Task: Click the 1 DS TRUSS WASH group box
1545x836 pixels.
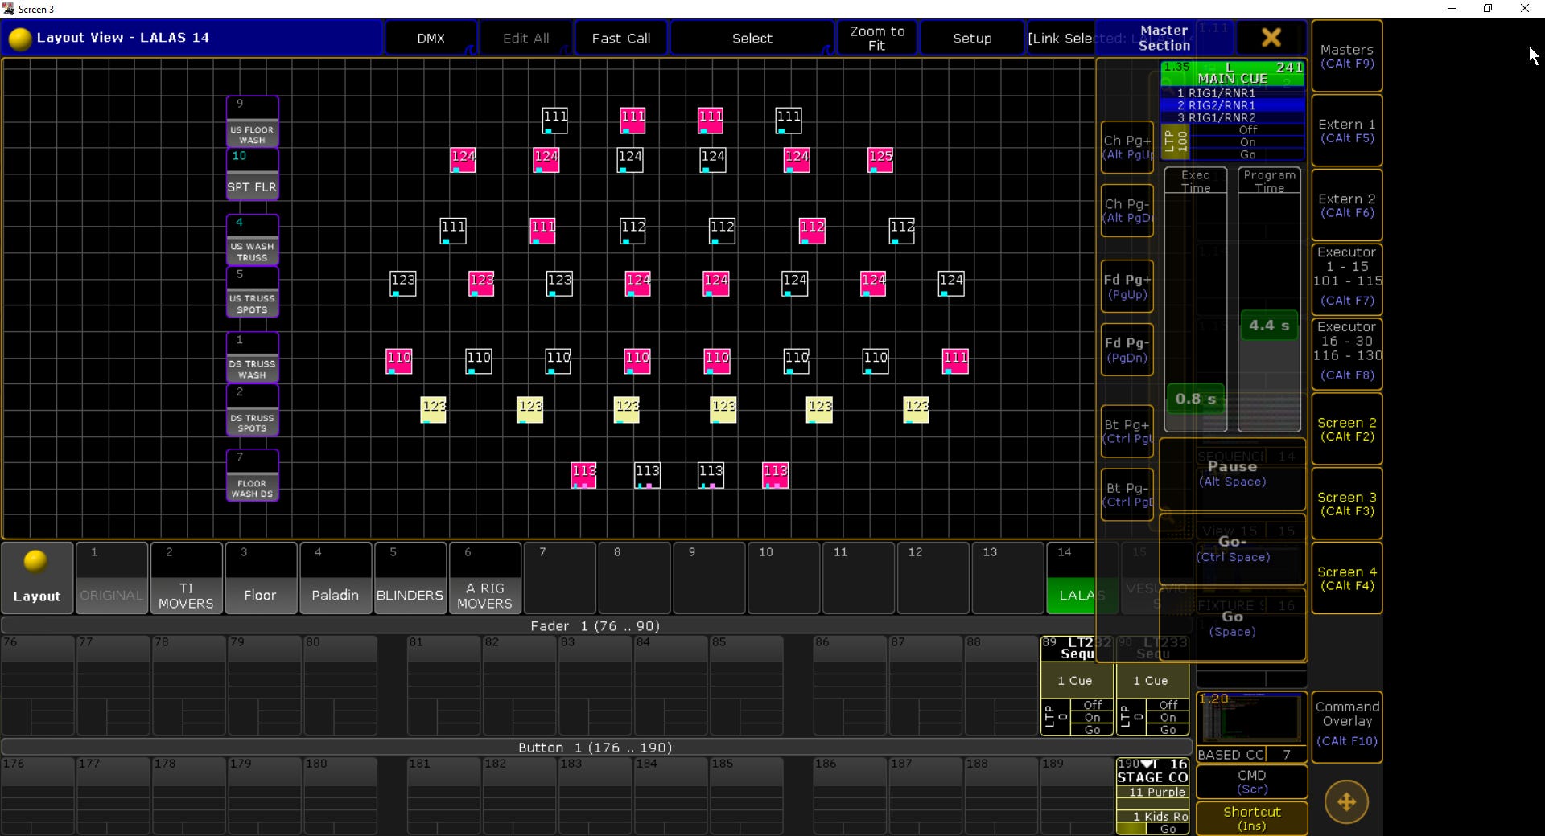Action: (253, 357)
